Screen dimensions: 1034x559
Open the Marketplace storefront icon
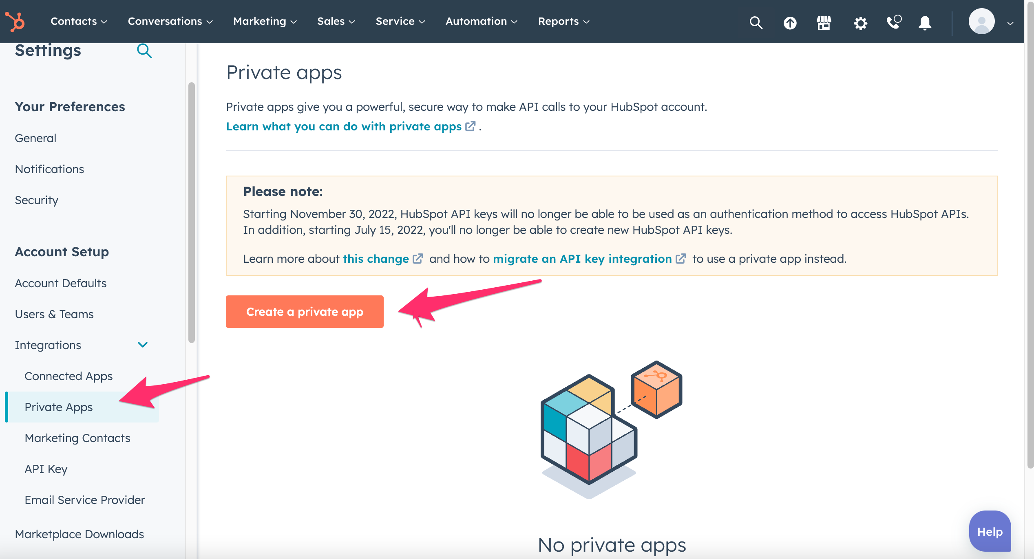click(824, 22)
